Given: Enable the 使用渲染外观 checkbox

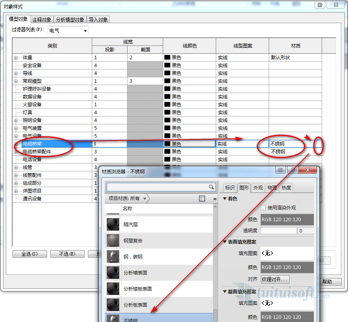Looking at the screenshot, I should point(264,208).
